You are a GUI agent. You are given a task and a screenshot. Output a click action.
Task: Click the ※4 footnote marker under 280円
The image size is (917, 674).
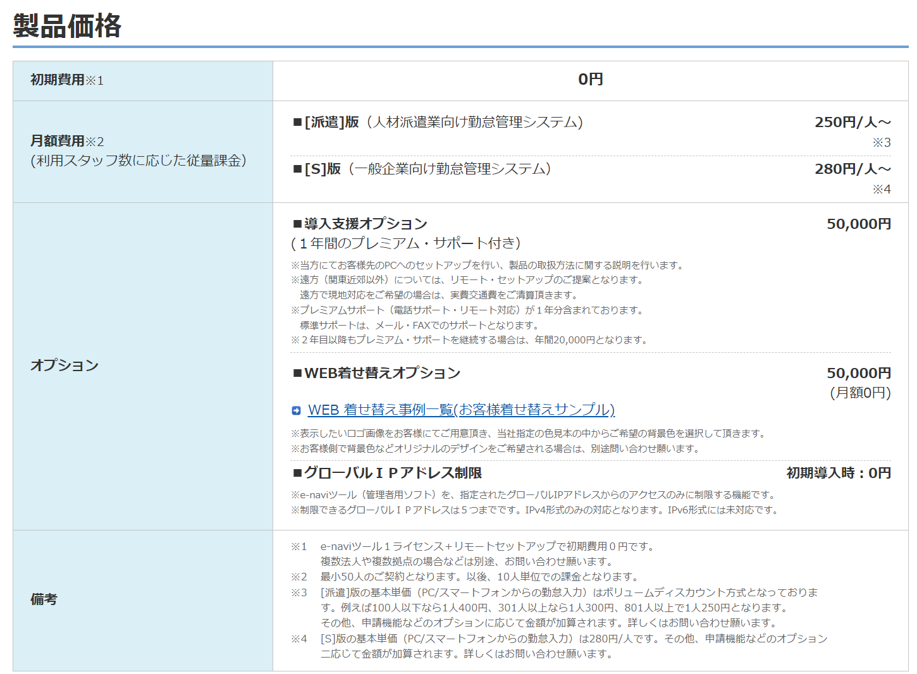coord(881,189)
